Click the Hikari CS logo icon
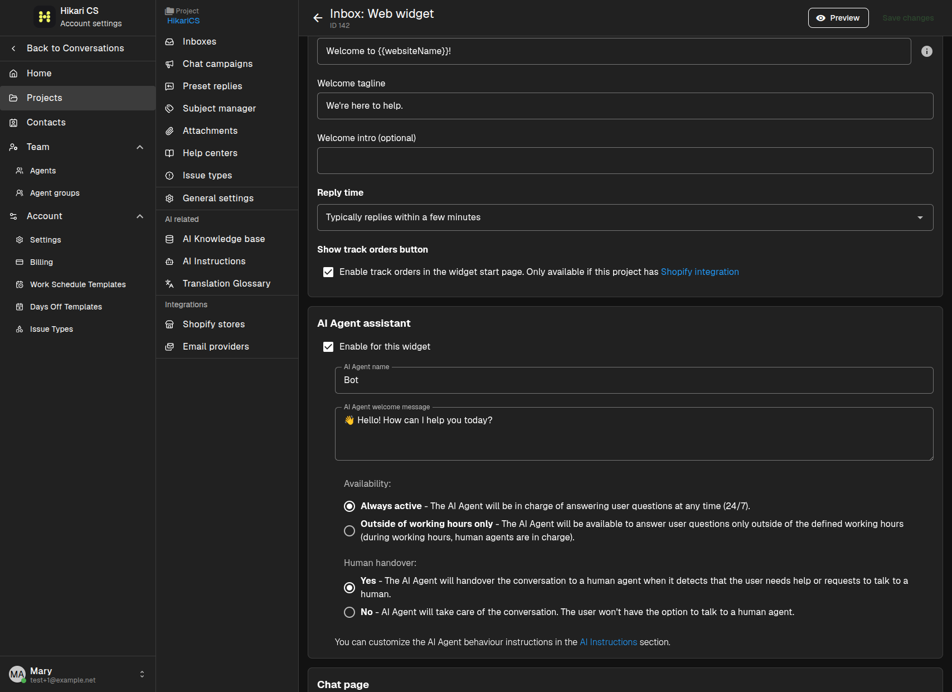 point(45,17)
